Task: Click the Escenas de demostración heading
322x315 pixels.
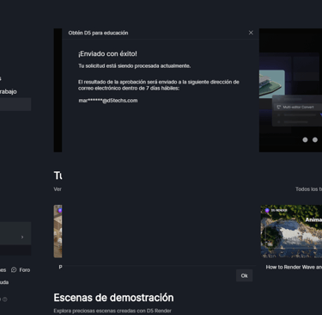Action: 113,298
